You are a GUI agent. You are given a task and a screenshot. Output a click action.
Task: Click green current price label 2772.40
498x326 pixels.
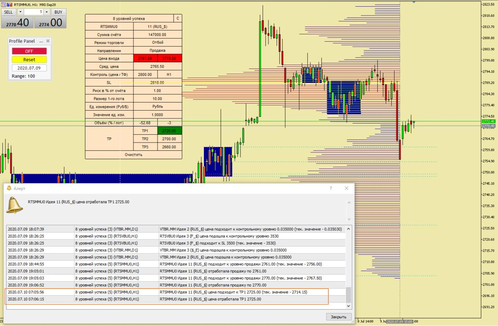(x=488, y=122)
